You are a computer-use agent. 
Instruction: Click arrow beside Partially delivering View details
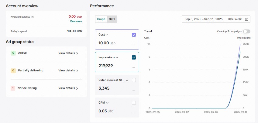click(77, 71)
